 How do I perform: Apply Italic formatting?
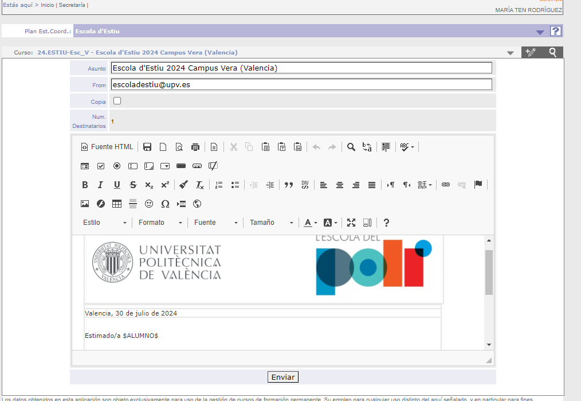pyautogui.click(x=100, y=185)
